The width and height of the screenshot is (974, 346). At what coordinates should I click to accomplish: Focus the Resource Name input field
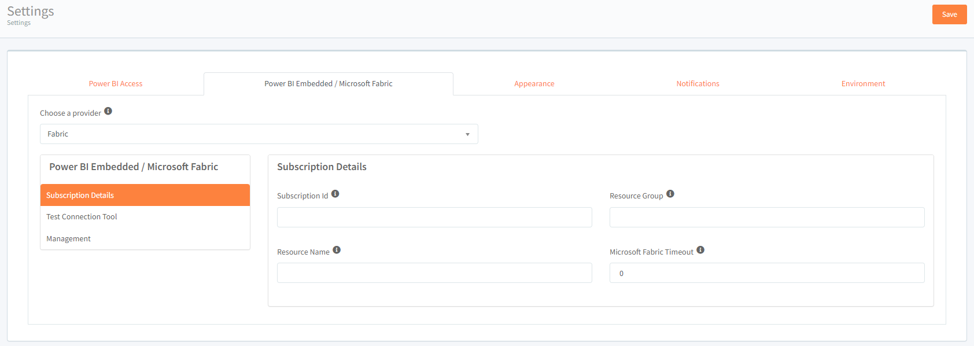click(x=434, y=273)
